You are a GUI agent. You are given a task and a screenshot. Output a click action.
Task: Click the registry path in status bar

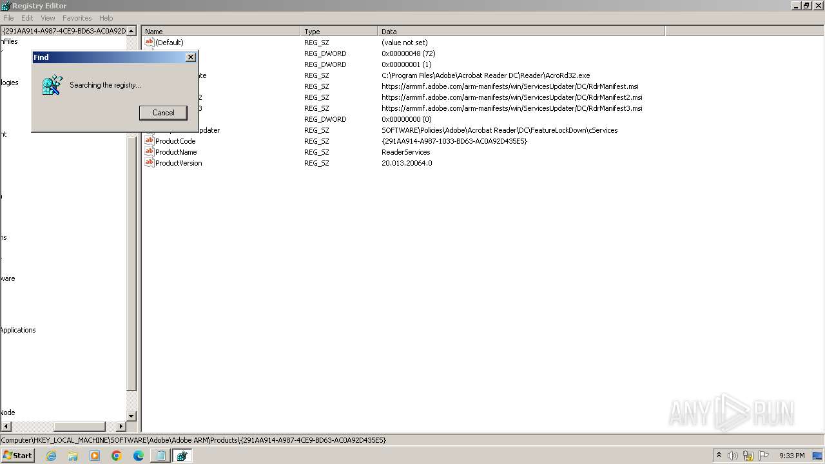tap(193, 440)
